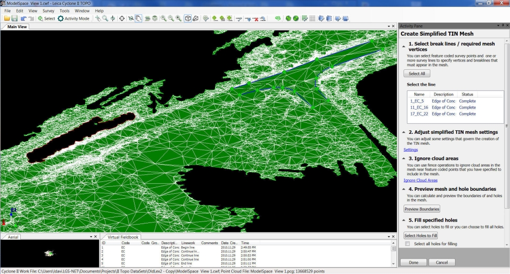The image size is (510, 274).
Task: Click the Select All button
Action: [416, 73]
